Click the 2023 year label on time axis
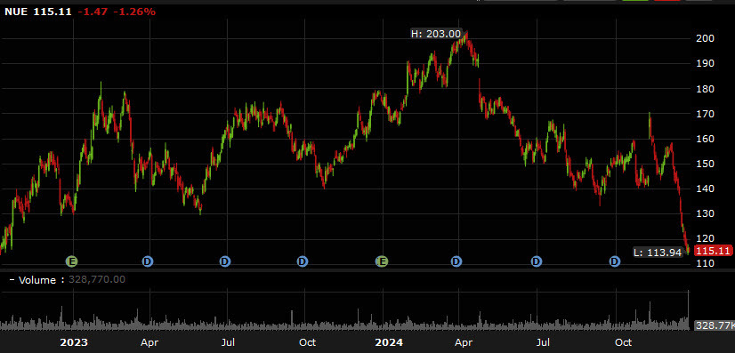Screen dimensions: 735x353 (74, 342)
